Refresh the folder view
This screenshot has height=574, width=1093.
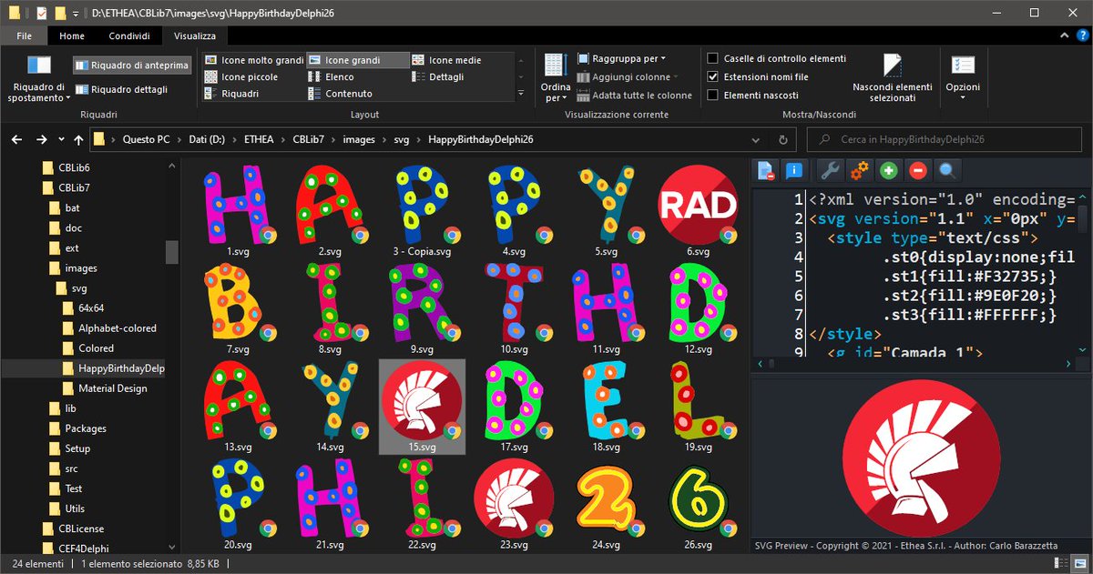click(x=783, y=140)
